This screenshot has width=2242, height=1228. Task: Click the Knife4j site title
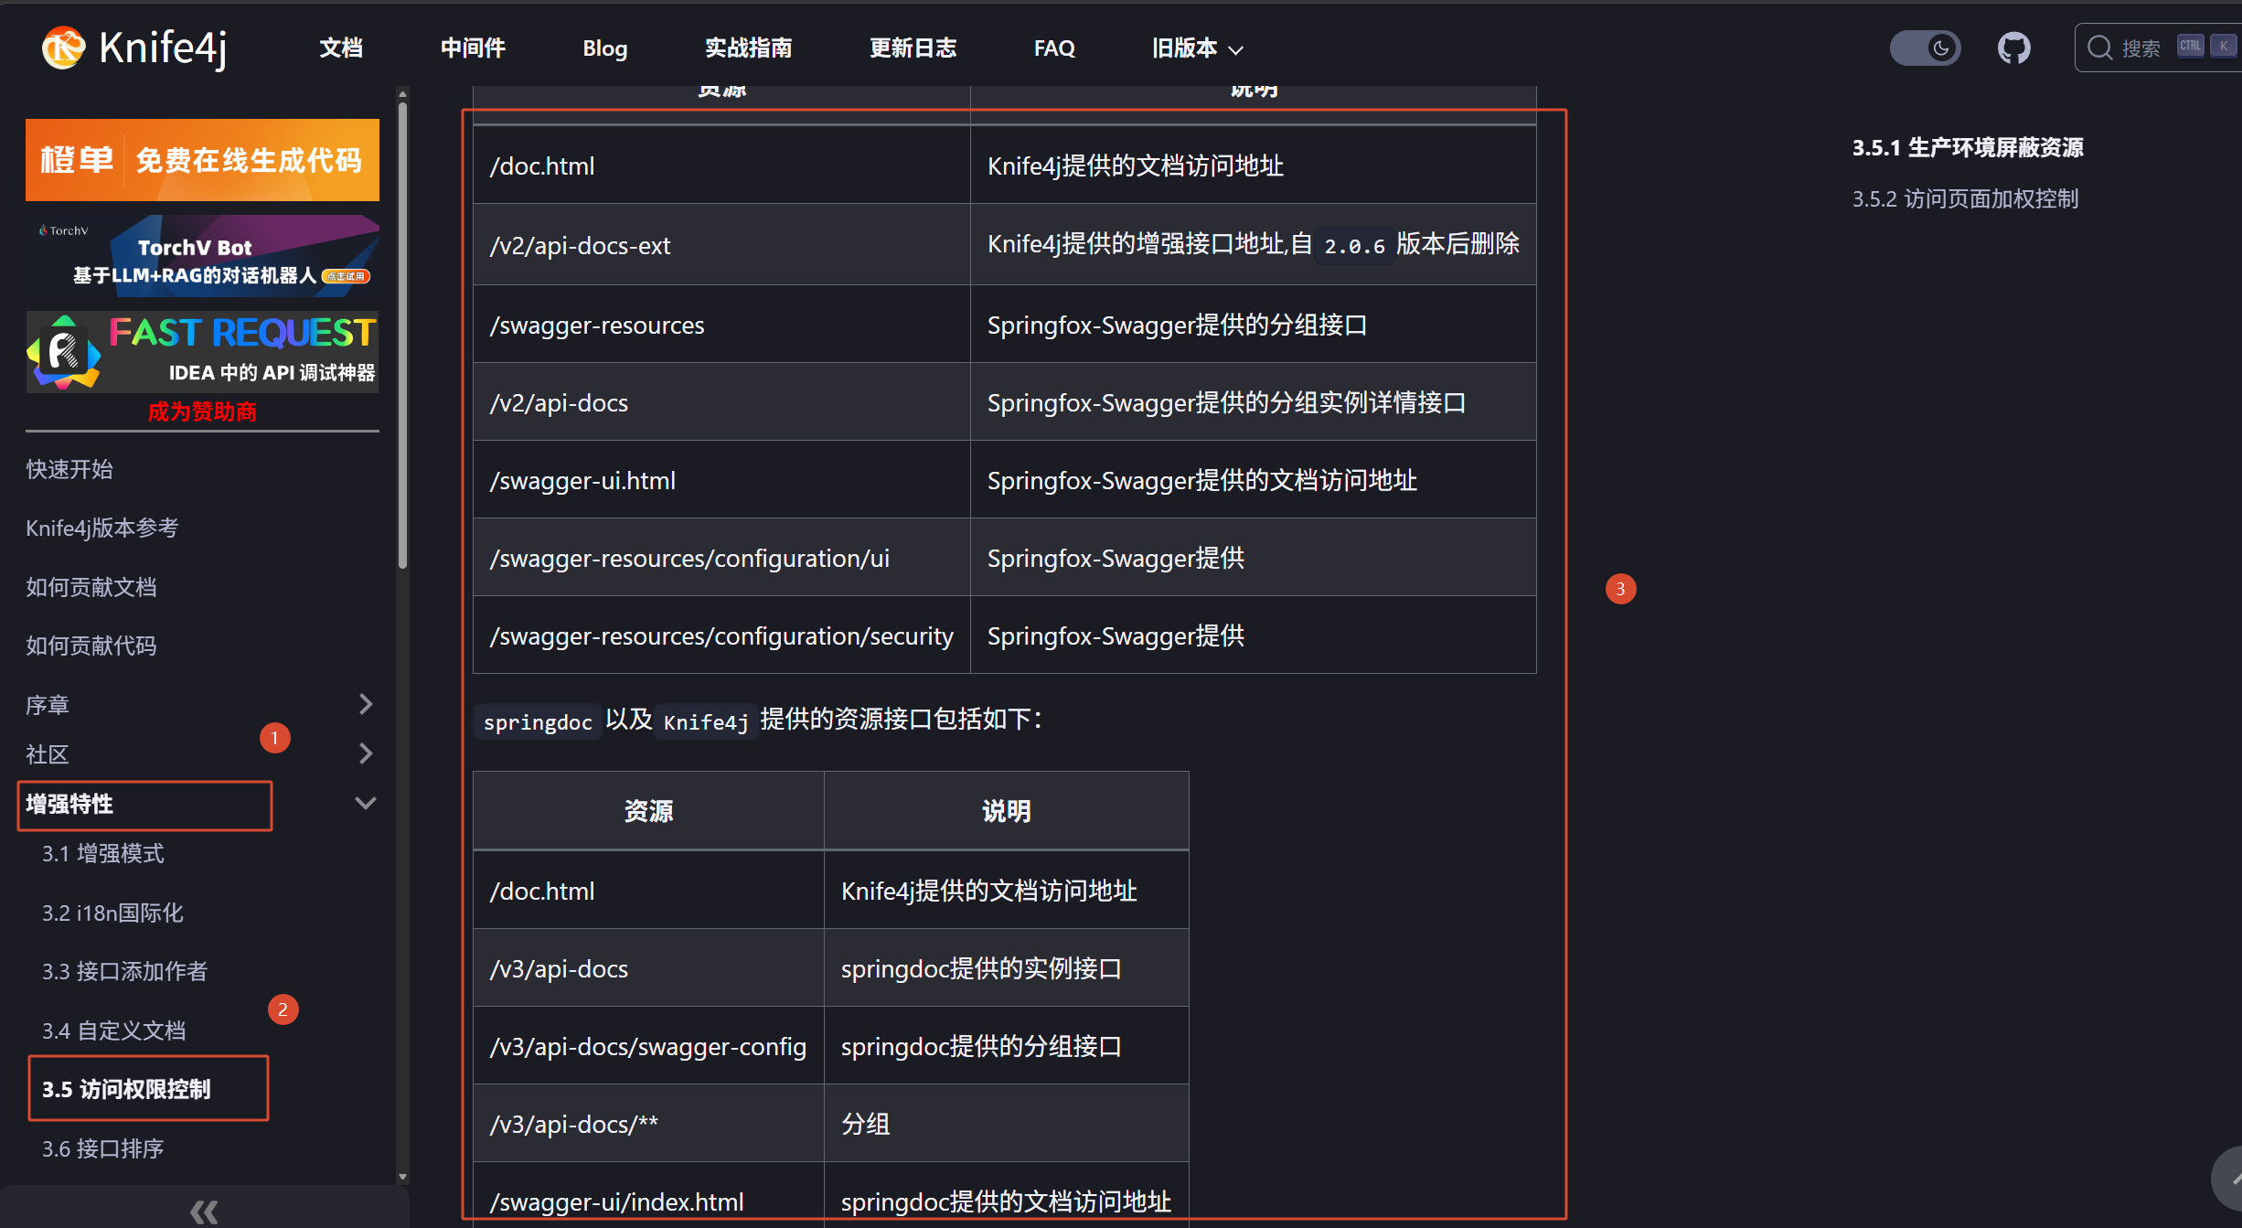[x=163, y=48]
